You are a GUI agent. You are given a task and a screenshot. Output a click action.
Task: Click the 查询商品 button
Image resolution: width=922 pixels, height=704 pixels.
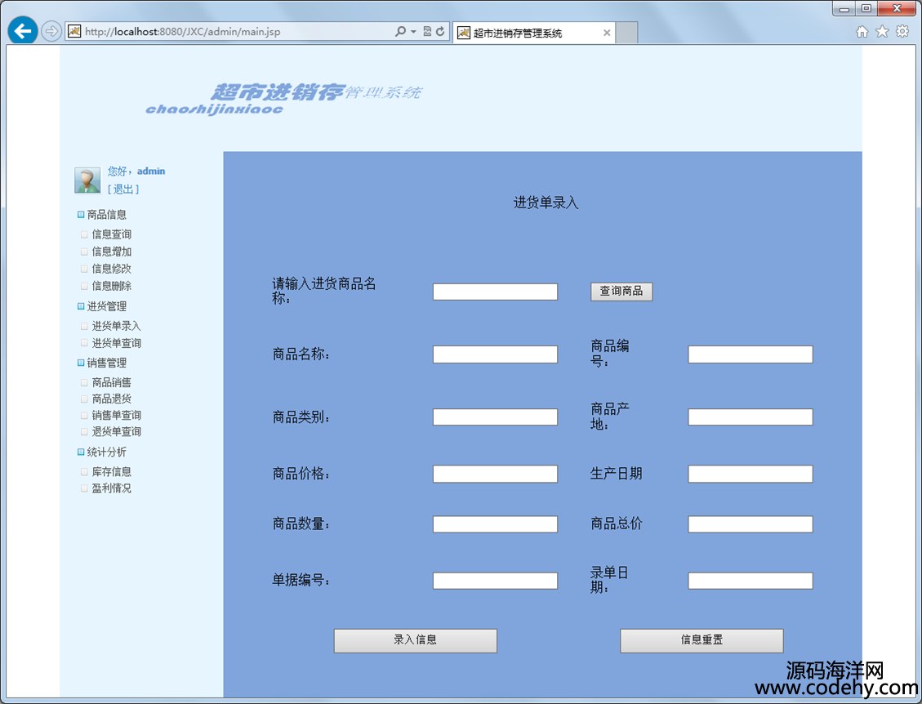621,291
